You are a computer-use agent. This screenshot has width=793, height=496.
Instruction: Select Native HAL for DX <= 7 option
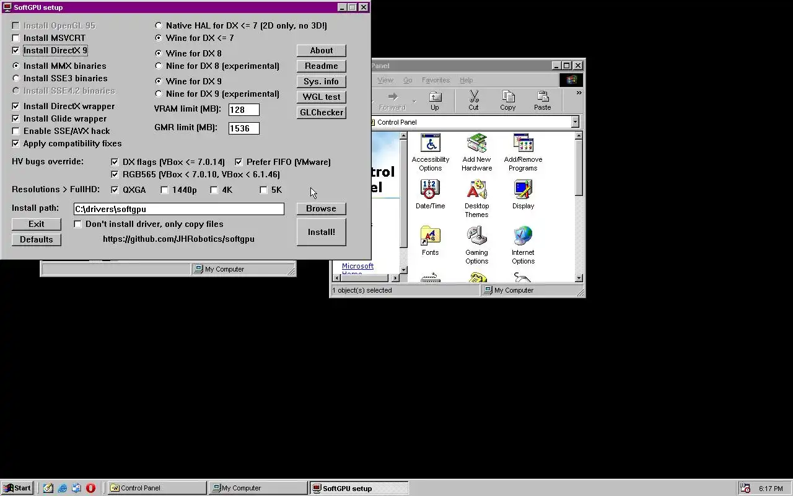159,25
